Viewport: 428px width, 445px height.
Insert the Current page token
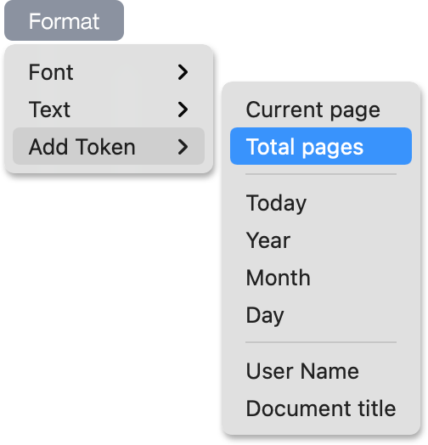point(321,110)
